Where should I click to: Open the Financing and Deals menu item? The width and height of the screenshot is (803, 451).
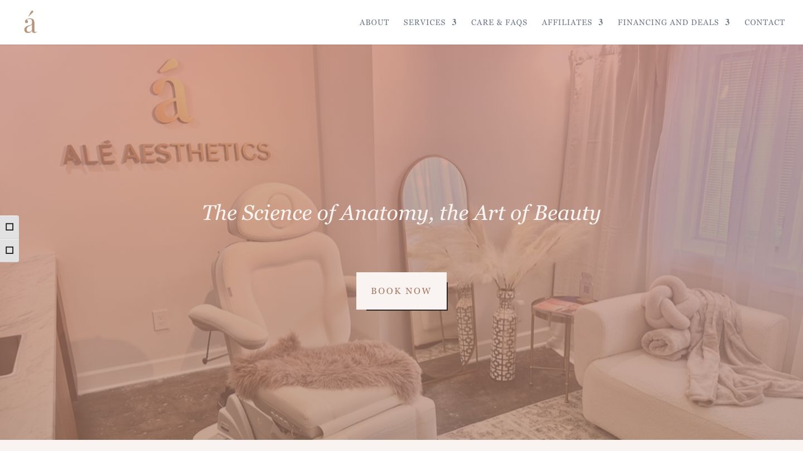tap(668, 22)
